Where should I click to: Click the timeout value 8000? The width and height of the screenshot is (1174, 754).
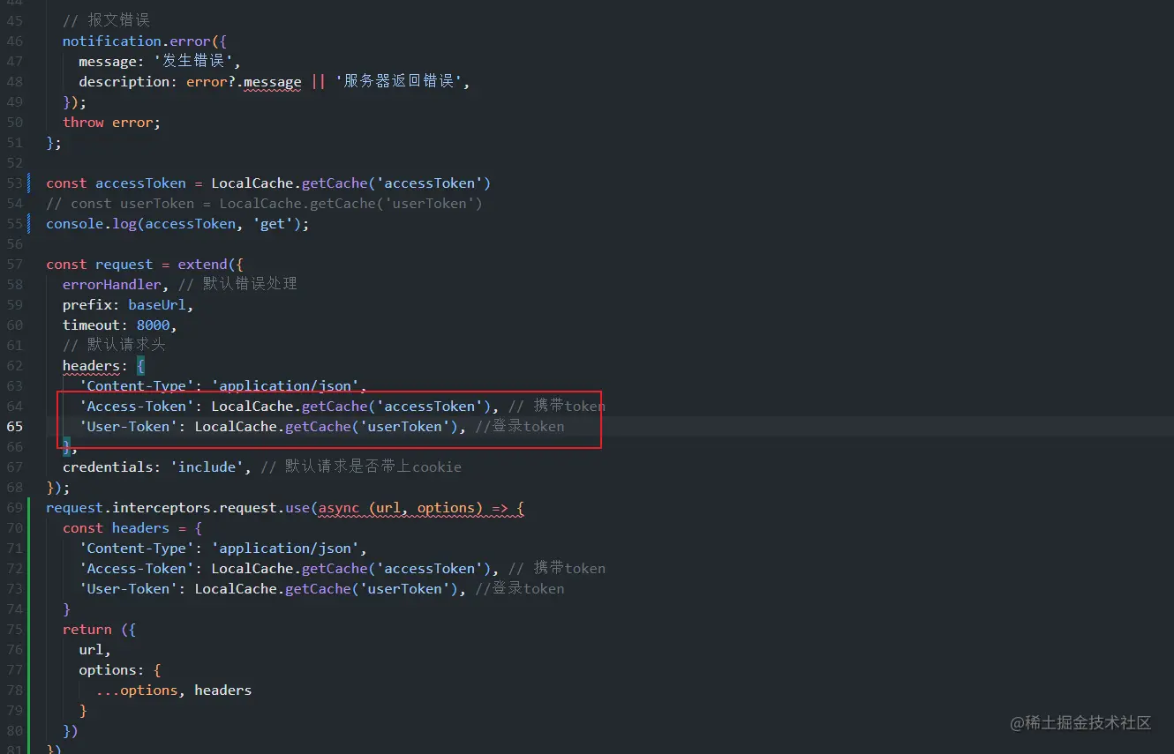coord(153,325)
